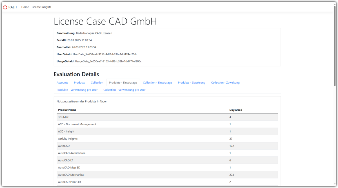Select the AutoCAD Architecture row
This screenshot has height=188, width=338.
click(x=167, y=153)
